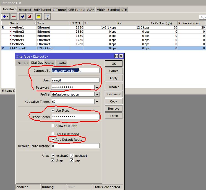The image size is (206, 190).
Task: Click the IPsec Secret input field
Action: click(75, 117)
